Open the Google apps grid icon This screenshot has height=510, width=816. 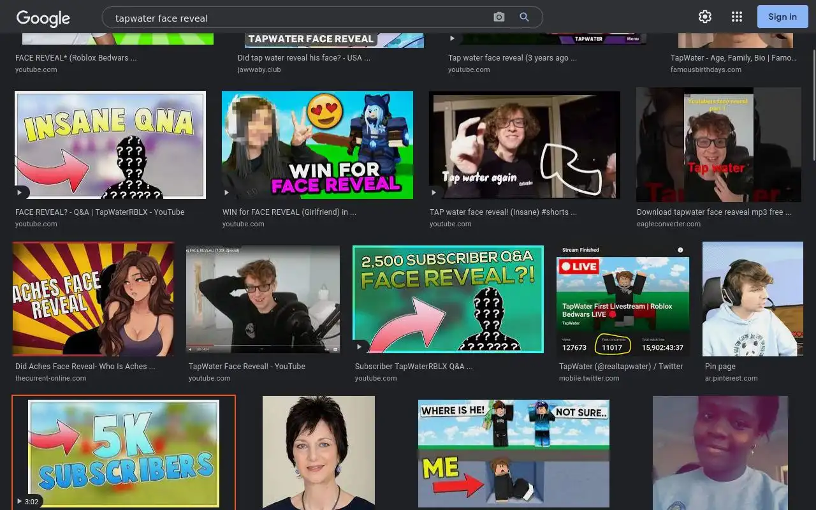point(737,17)
